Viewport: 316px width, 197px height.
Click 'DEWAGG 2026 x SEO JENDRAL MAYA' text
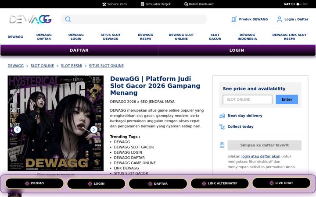(x=142, y=102)
